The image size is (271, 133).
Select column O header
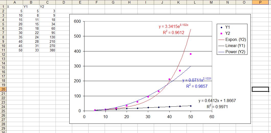244,2
